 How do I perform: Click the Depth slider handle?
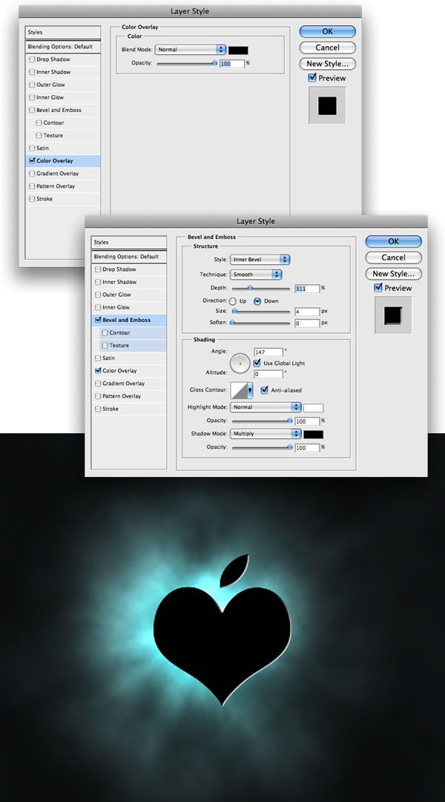coord(250,288)
